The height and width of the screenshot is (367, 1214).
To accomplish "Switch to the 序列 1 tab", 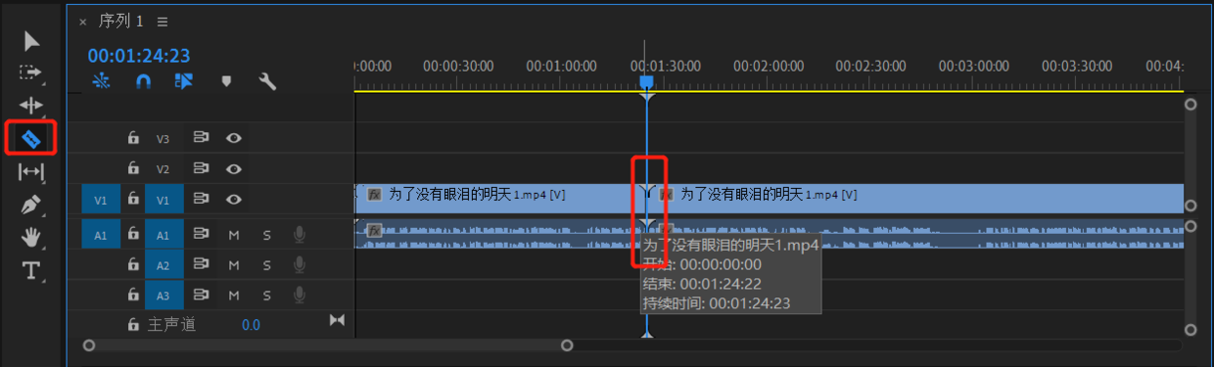I will coord(121,22).
